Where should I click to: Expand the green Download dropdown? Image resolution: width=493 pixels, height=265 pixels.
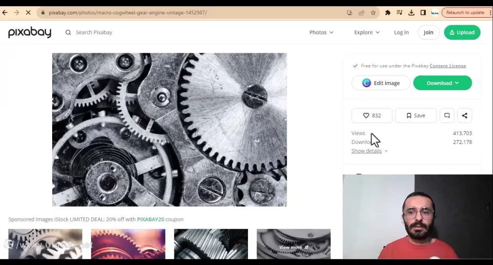[442, 83]
